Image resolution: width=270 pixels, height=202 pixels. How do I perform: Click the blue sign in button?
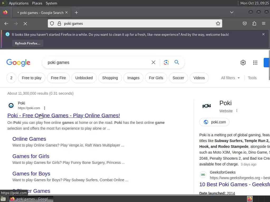(267, 63)
